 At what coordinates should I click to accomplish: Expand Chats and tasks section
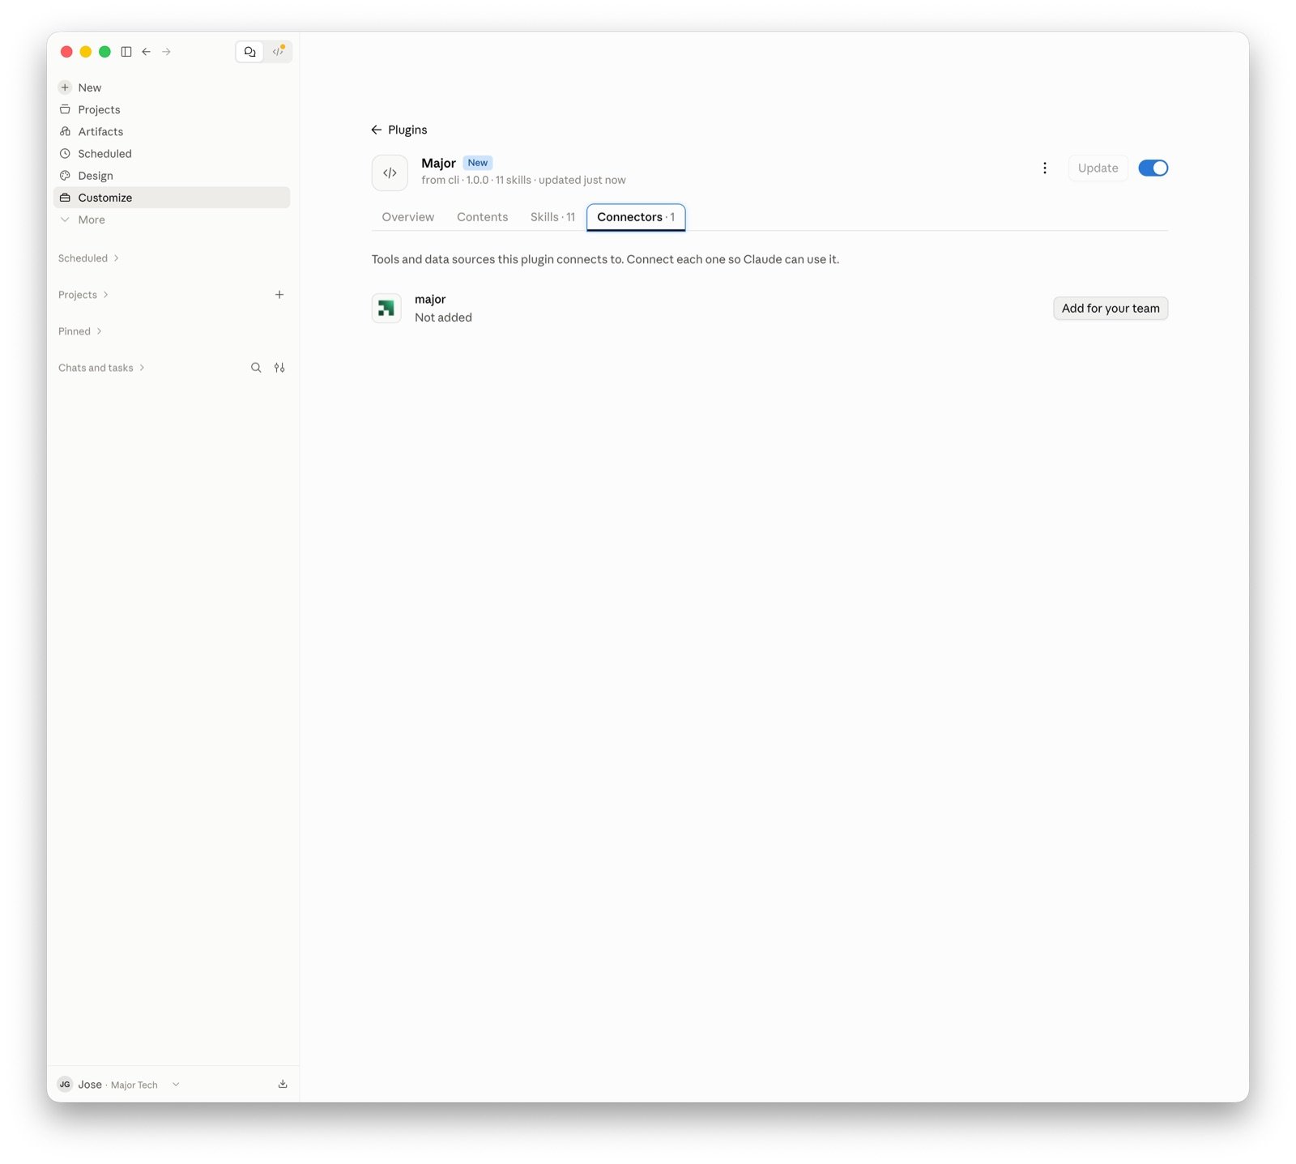pos(101,368)
